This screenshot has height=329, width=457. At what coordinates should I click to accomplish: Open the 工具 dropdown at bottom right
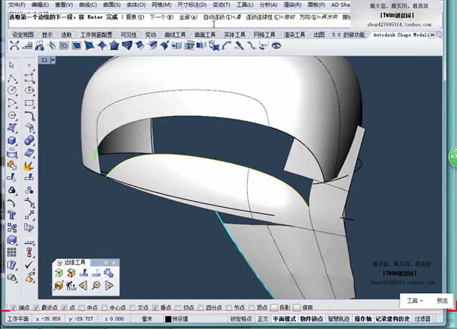[x=415, y=301]
